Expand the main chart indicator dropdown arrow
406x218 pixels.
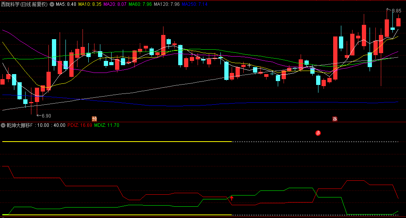coord(52,4)
